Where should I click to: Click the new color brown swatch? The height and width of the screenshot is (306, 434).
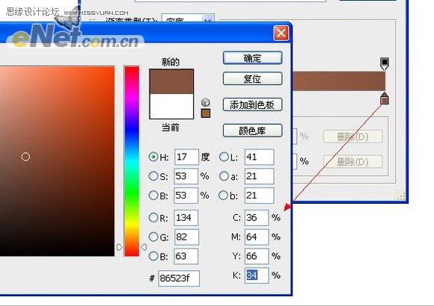click(x=171, y=82)
